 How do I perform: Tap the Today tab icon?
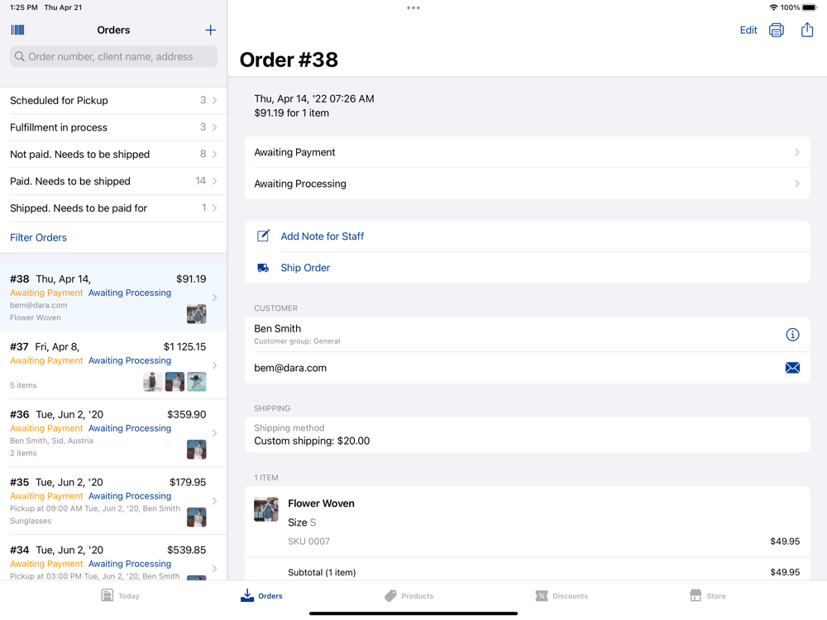107,595
